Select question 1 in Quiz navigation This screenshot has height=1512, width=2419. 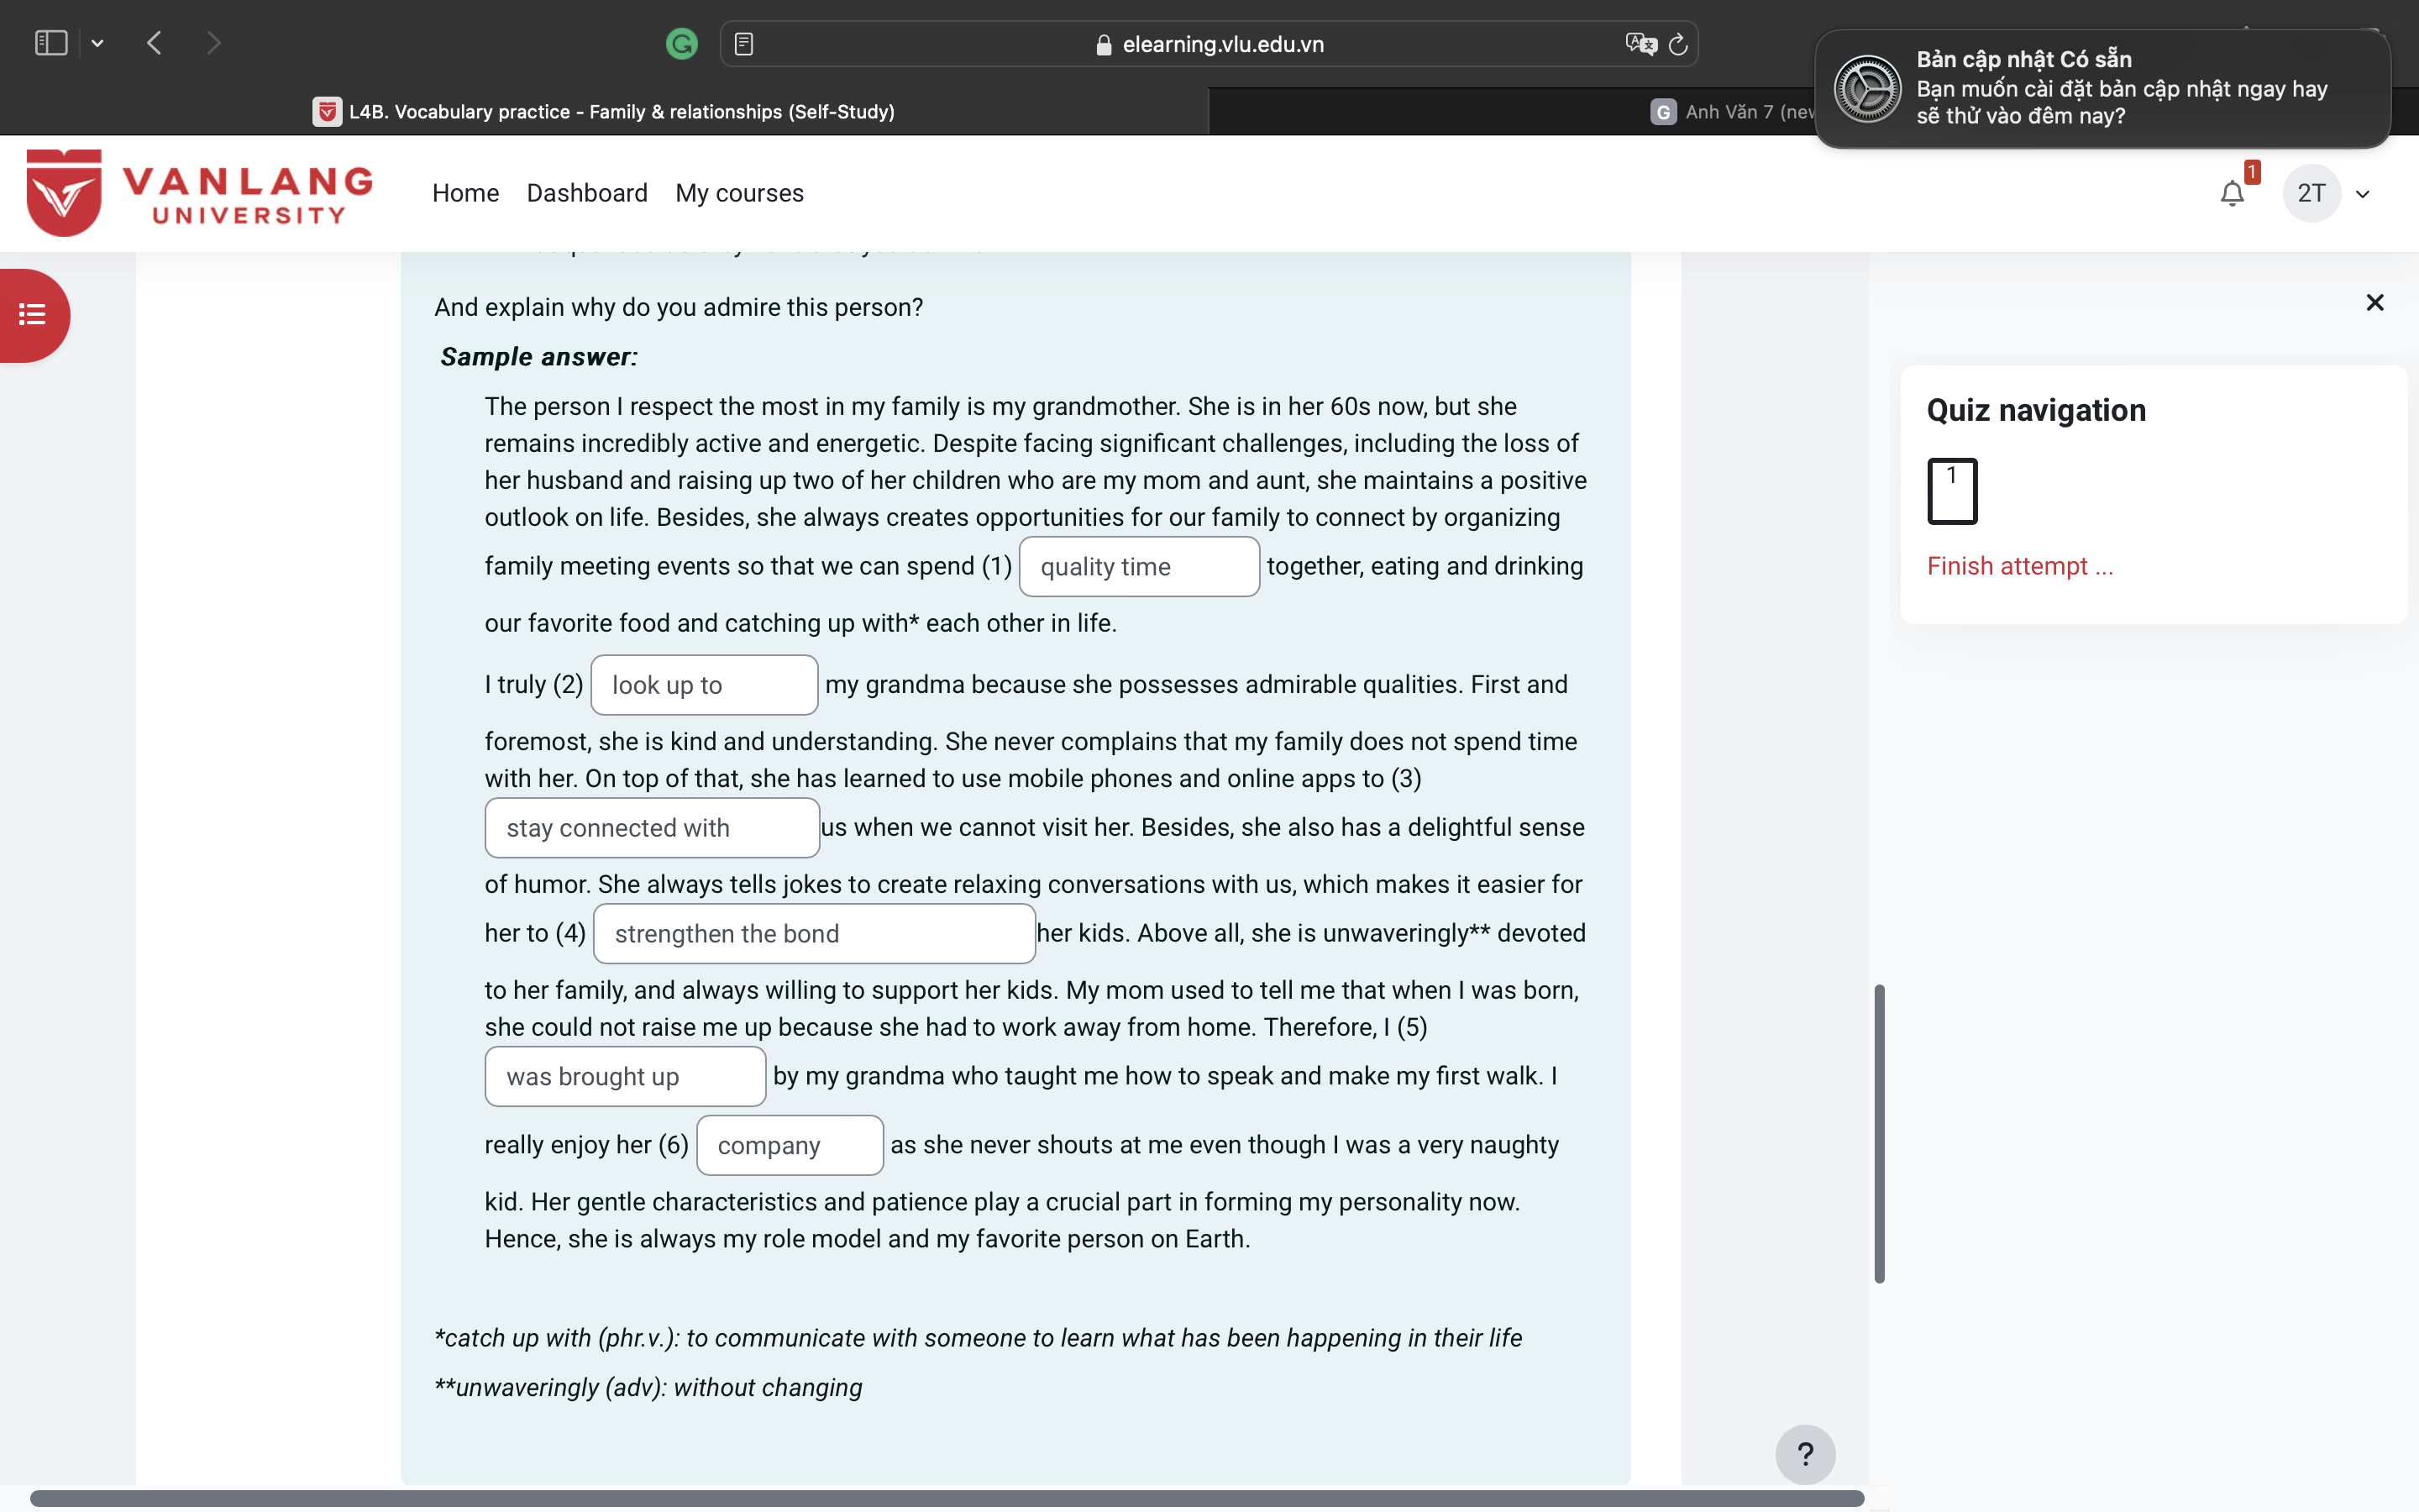point(1952,491)
